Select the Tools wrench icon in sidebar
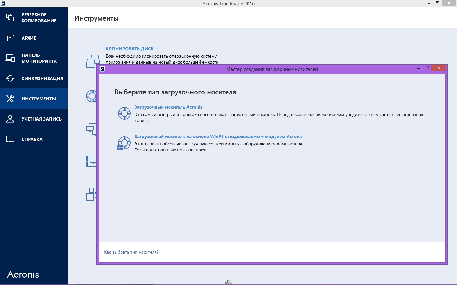Viewport: 457px width, 285px height. 10,98
